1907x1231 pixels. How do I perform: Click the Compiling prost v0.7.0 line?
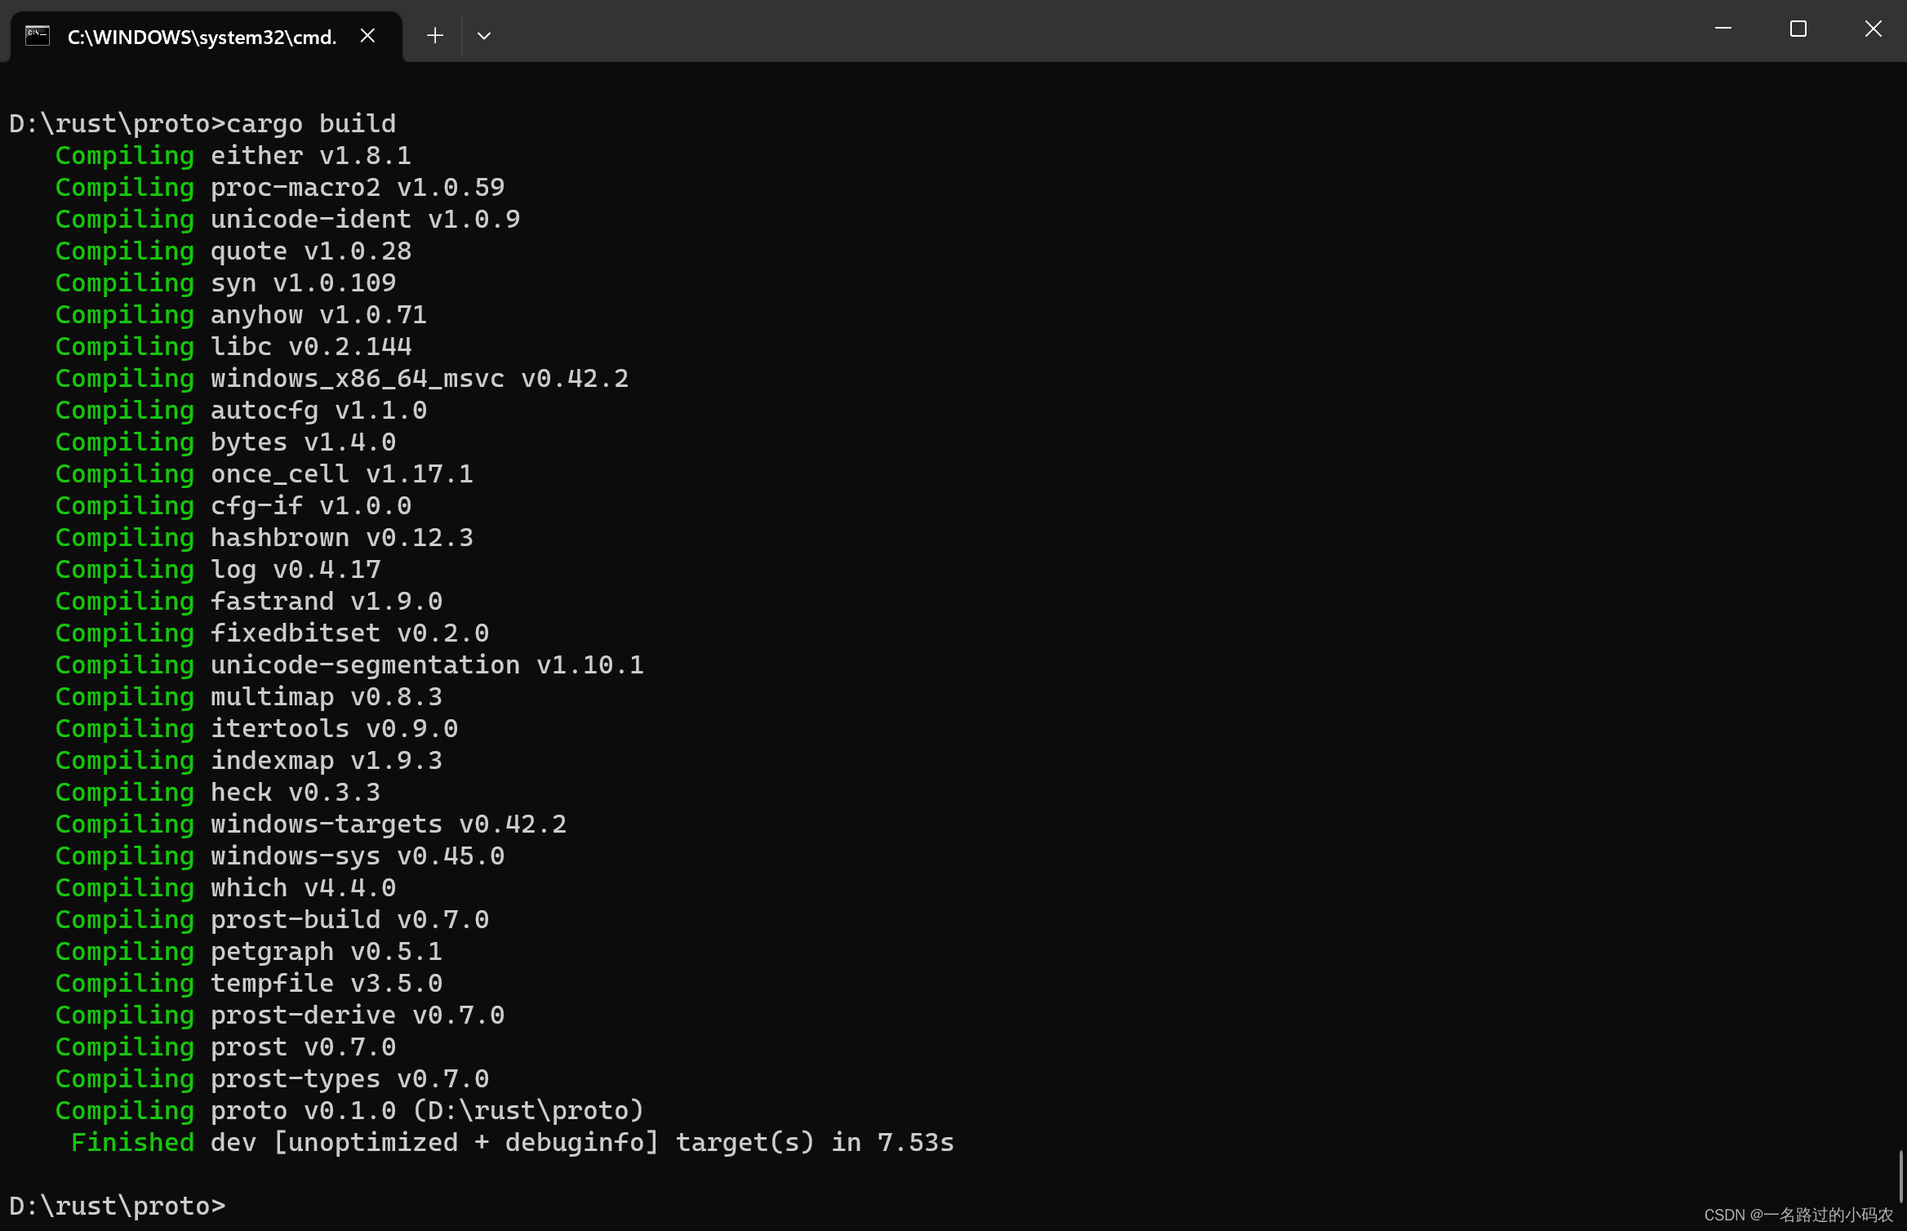tap(224, 1047)
